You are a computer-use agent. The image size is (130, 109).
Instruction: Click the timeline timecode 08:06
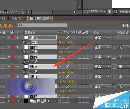click(x=7, y=25)
